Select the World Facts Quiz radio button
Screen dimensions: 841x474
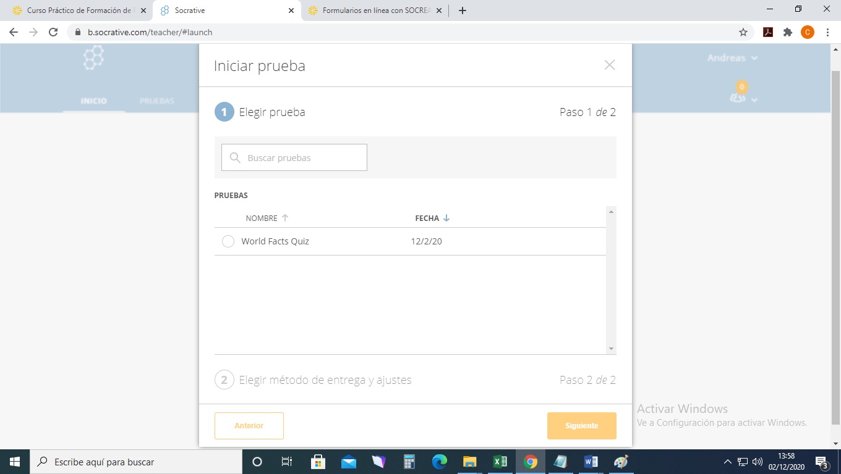click(228, 241)
